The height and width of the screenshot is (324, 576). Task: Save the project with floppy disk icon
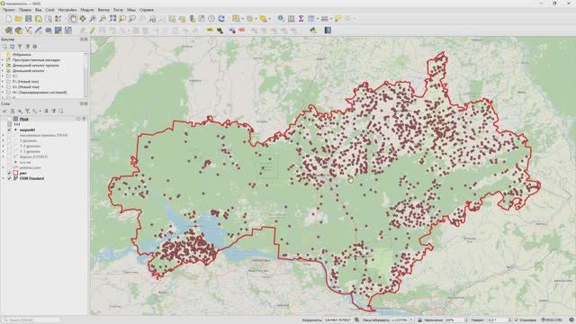click(x=28, y=18)
